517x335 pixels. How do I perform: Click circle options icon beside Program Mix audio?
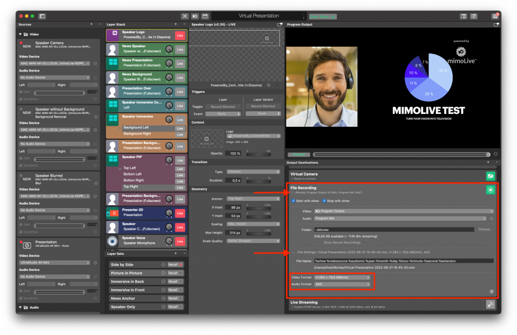pos(491,219)
